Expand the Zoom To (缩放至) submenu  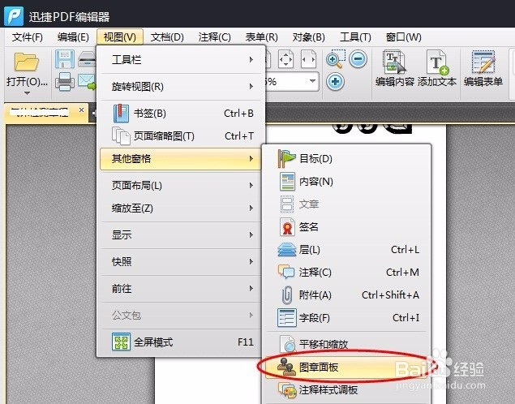[182, 208]
